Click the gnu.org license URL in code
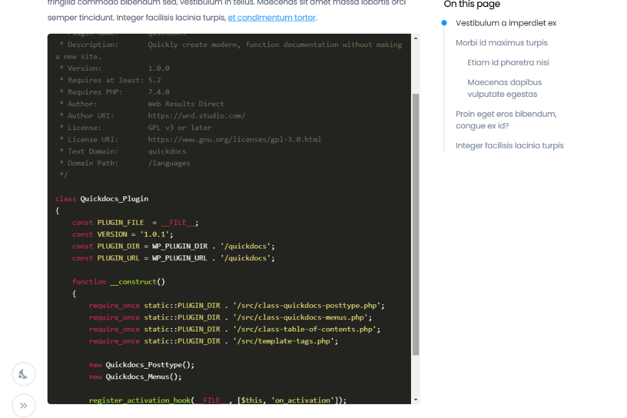 (234, 139)
